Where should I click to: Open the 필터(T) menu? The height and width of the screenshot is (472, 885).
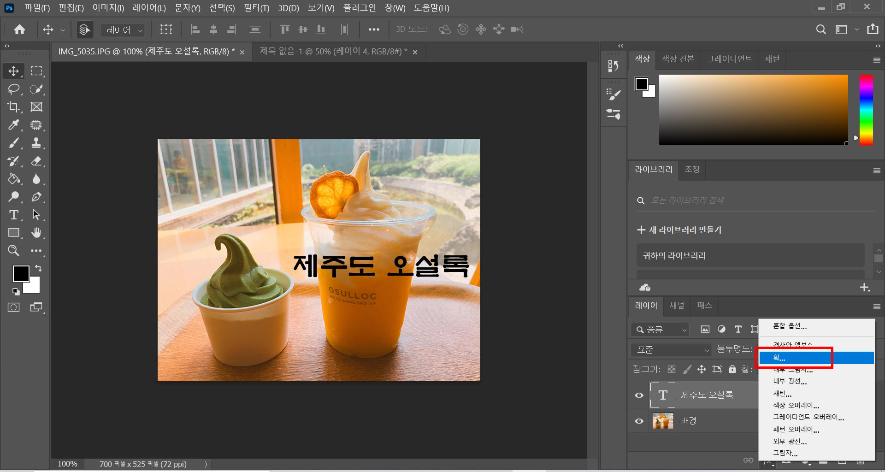tap(256, 8)
